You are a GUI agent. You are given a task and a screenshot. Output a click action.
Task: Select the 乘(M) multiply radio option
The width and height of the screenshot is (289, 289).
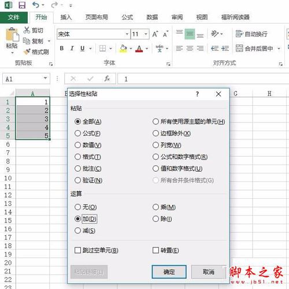tap(155, 207)
